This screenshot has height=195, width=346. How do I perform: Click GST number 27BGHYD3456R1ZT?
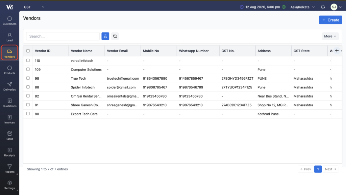pos(237,79)
